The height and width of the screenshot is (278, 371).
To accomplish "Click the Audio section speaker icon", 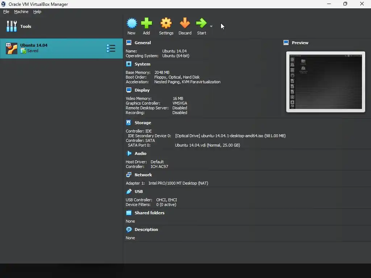I will (129, 153).
